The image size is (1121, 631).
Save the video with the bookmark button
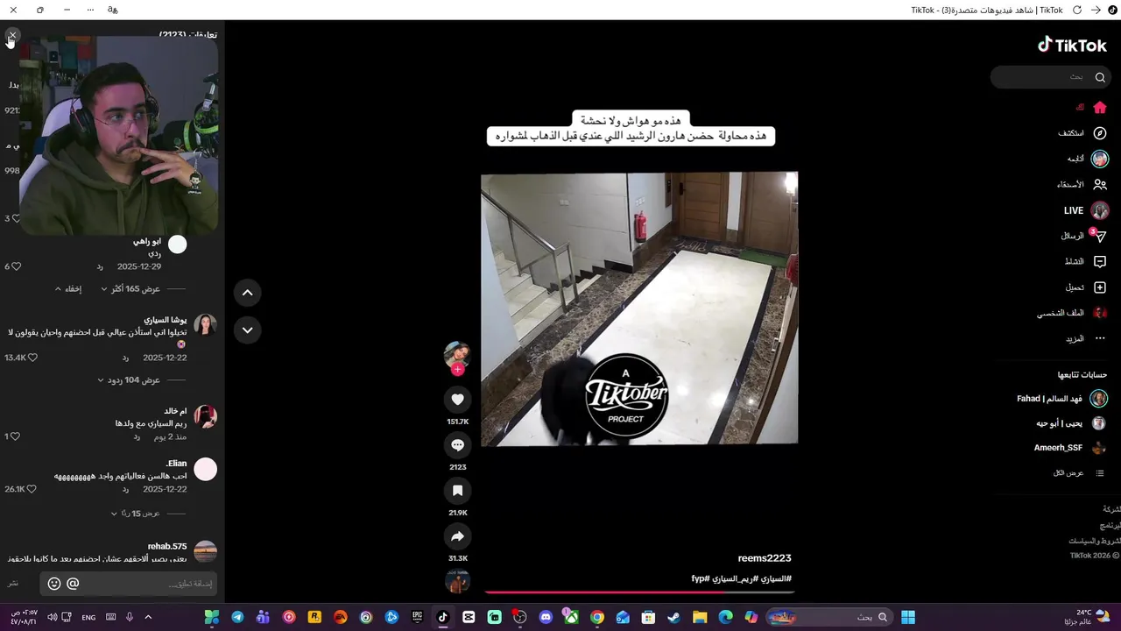click(457, 491)
